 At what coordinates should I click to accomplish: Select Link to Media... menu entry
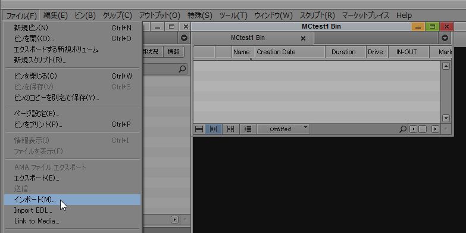point(36,221)
